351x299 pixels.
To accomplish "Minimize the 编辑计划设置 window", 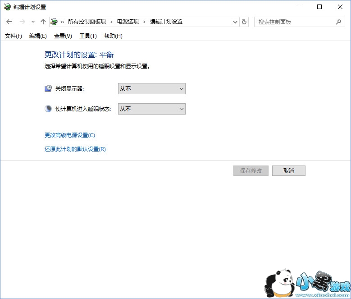I will (x=299, y=7).
